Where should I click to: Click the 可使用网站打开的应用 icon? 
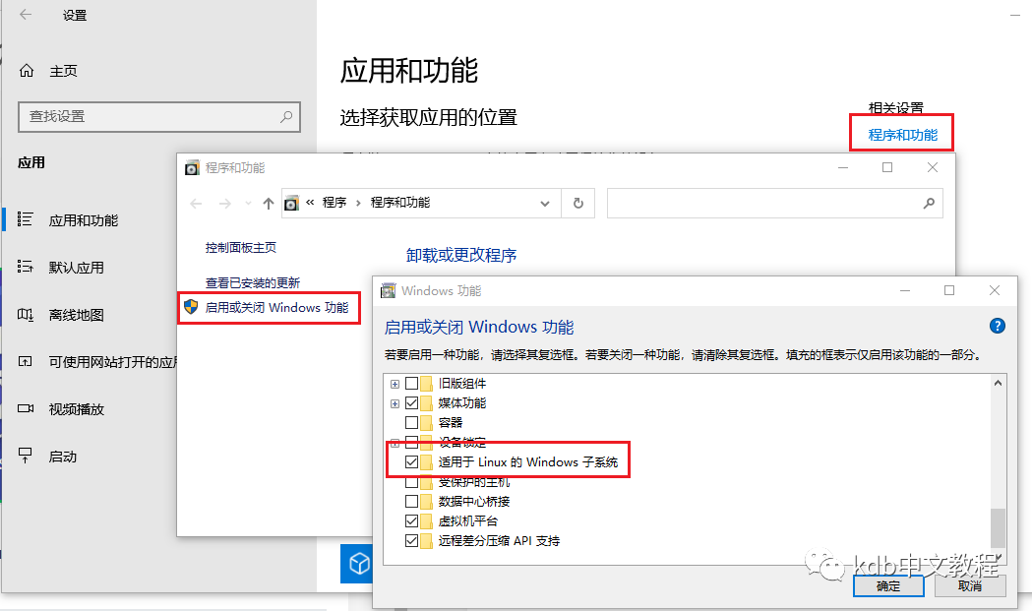pos(25,361)
